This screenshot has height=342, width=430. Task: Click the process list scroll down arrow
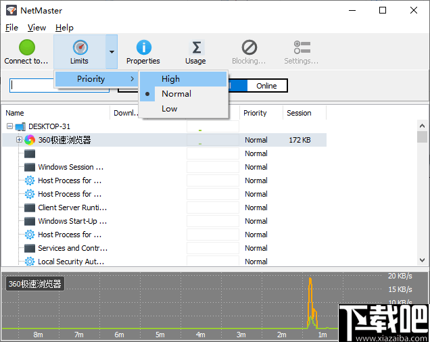coord(422,260)
